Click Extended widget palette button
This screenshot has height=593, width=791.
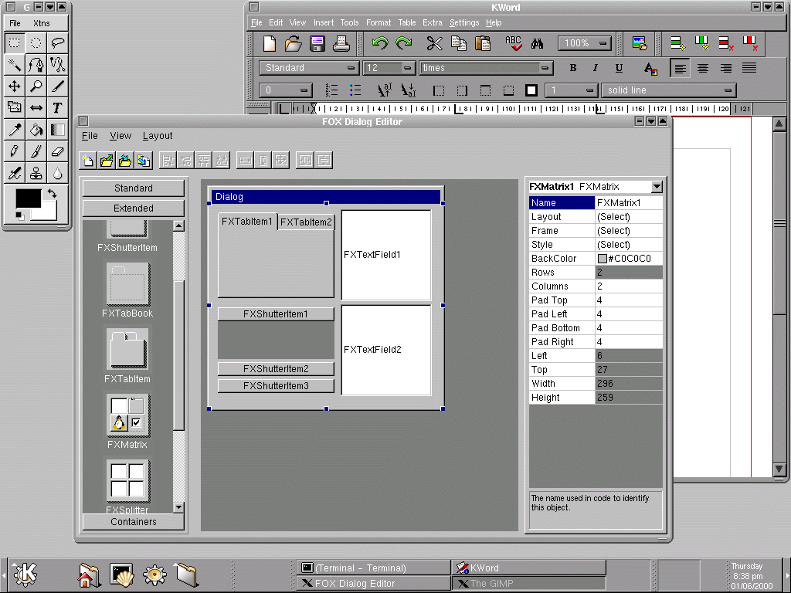coord(133,208)
